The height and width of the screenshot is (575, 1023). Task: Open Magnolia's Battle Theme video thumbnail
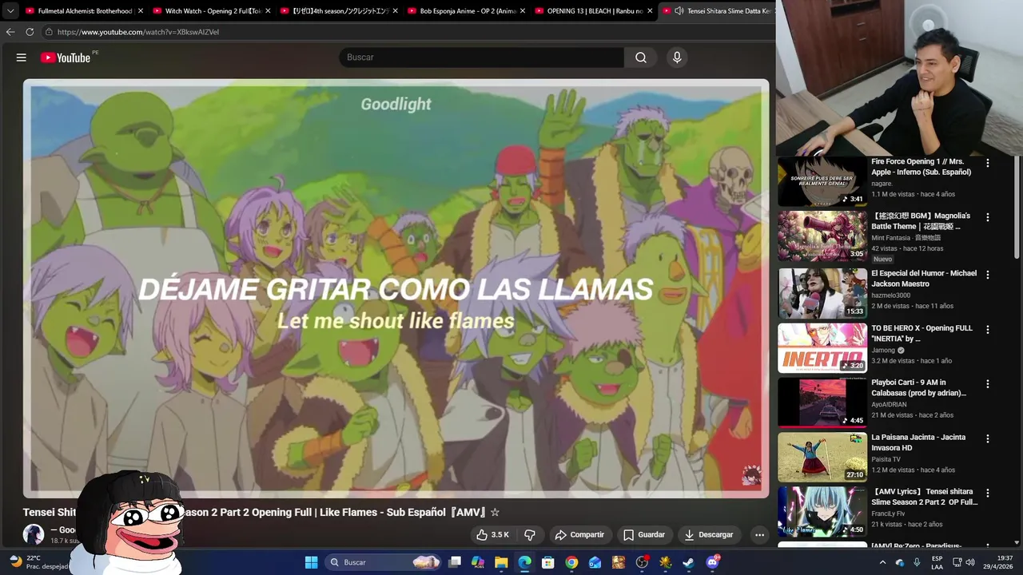click(x=822, y=236)
